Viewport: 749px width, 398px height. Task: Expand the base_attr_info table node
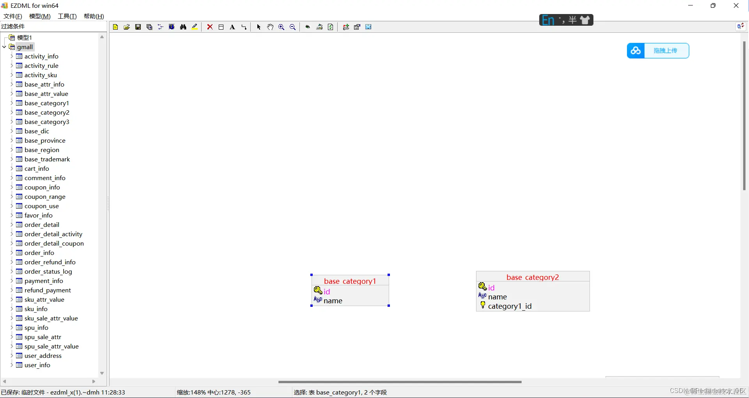click(x=12, y=84)
